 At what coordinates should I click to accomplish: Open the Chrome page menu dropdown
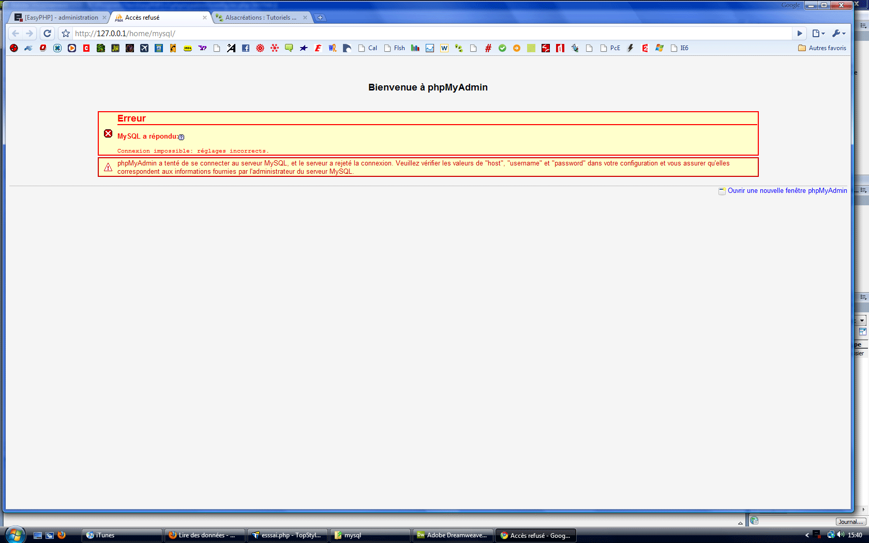(818, 34)
